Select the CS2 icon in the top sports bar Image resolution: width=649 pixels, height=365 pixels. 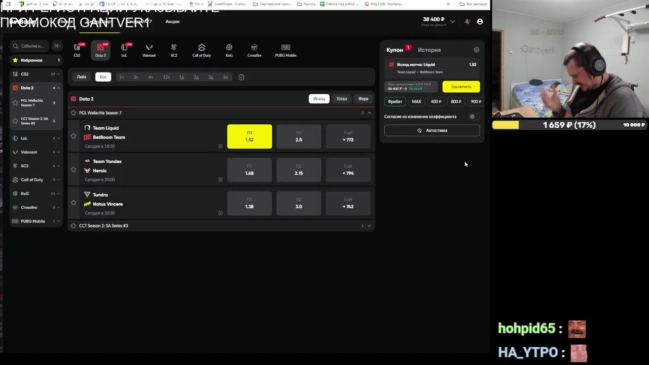pyautogui.click(x=77, y=50)
